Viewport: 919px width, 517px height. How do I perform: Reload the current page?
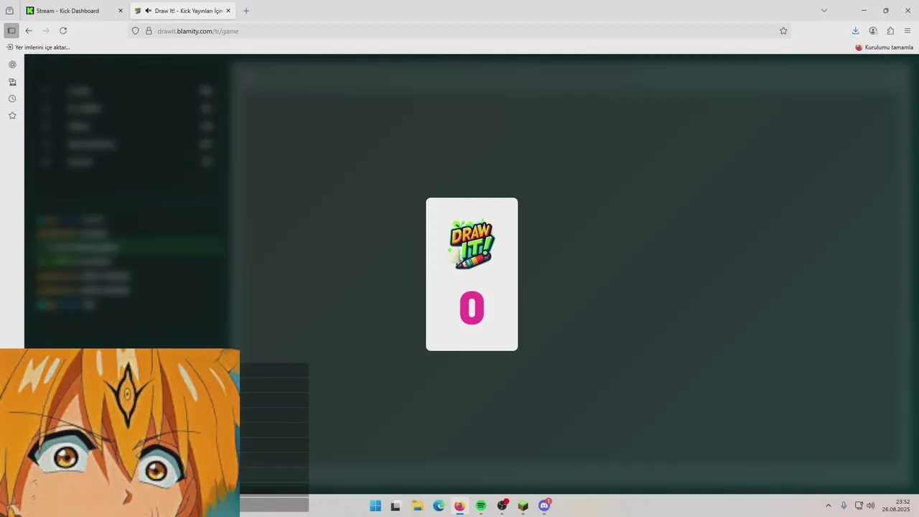click(x=63, y=31)
